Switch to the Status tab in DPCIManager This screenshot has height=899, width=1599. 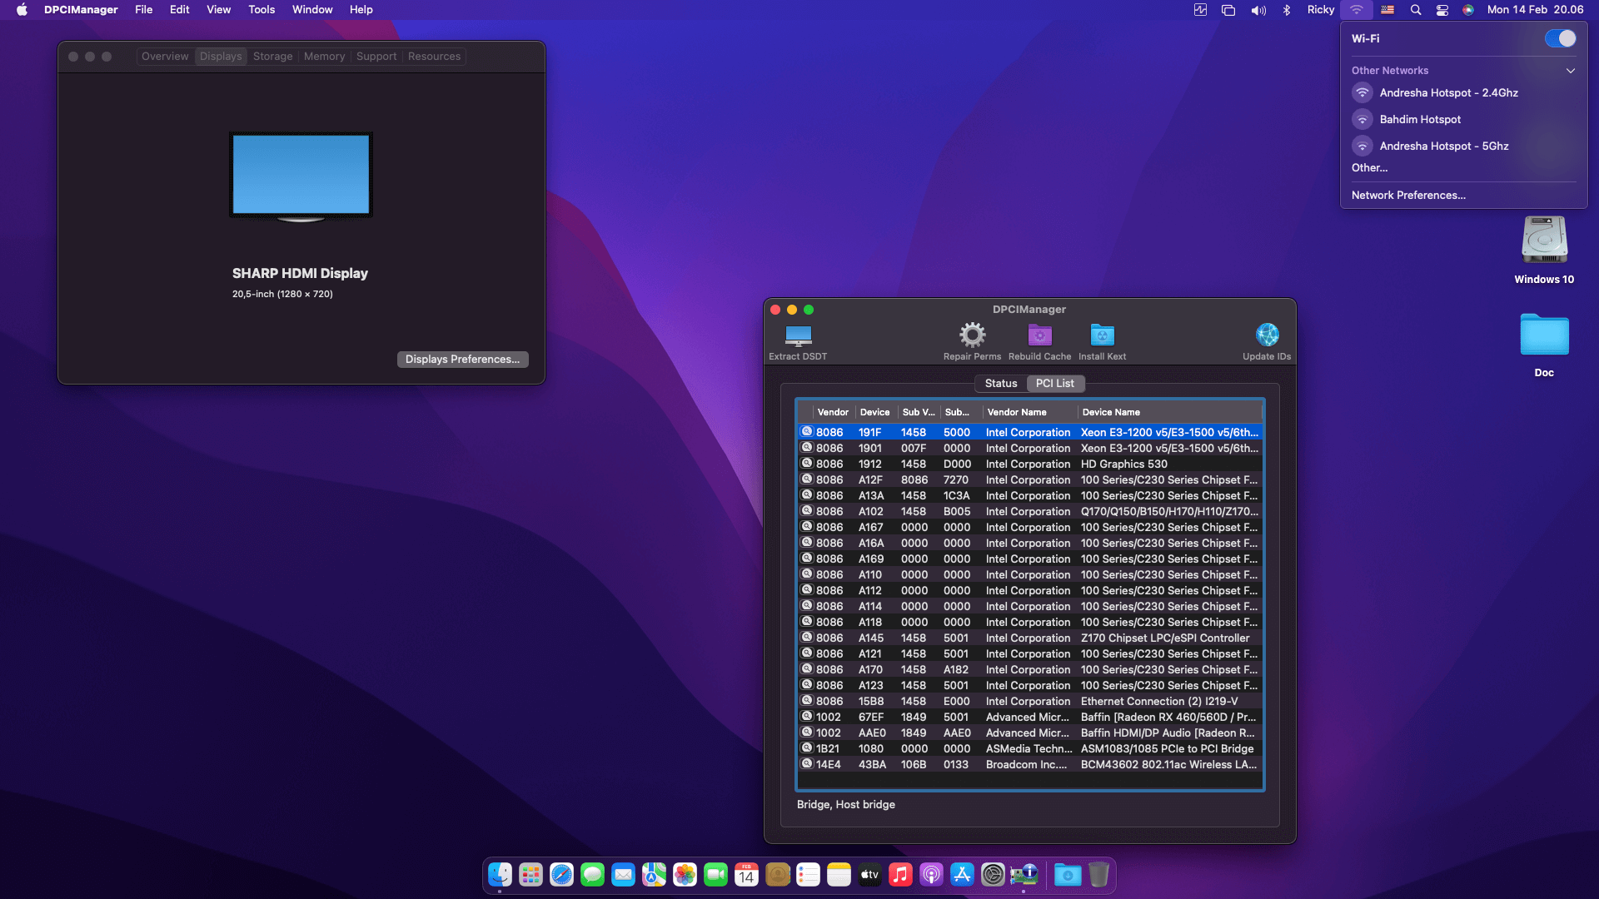(1001, 383)
